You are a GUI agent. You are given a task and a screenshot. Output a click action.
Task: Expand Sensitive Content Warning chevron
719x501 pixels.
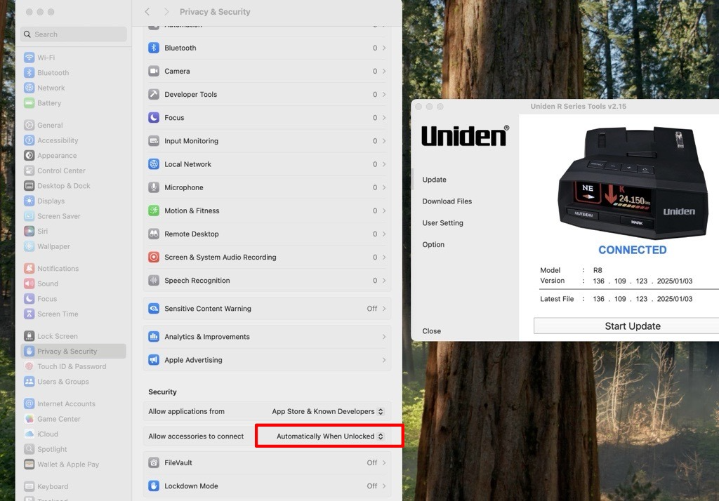pos(384,309)
